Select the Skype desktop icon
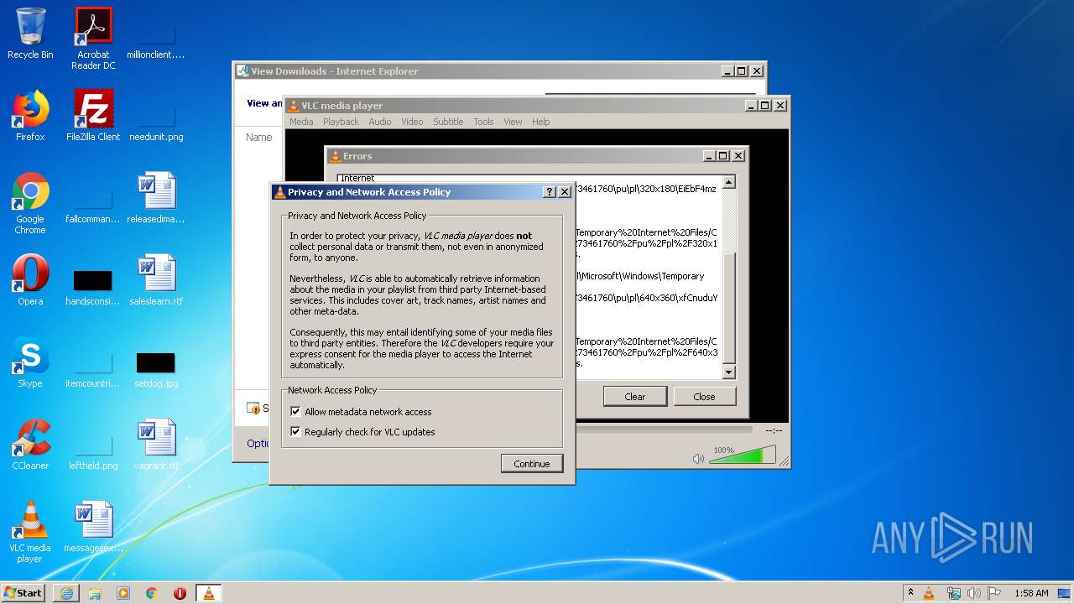The width and height of the screenshot is (1074, 604). tap(30, 362)
